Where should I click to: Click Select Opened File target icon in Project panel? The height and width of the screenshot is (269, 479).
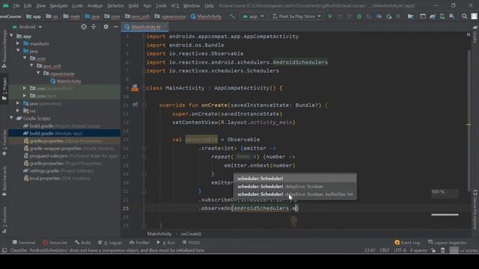coord(83,27)
